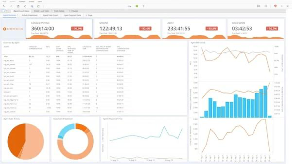Expand the dropdown arrow left of chapter tabs

(7, 11)
